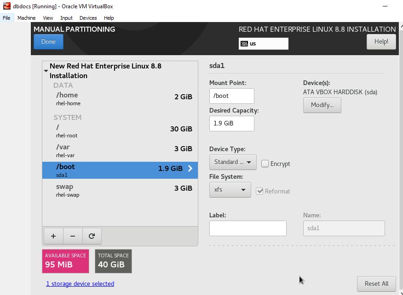Click the RED HAT ENTERPRISE LINUX 8.8 INSTALLATION title
This screenshot has height=295, width=403.
coord(317,29)
